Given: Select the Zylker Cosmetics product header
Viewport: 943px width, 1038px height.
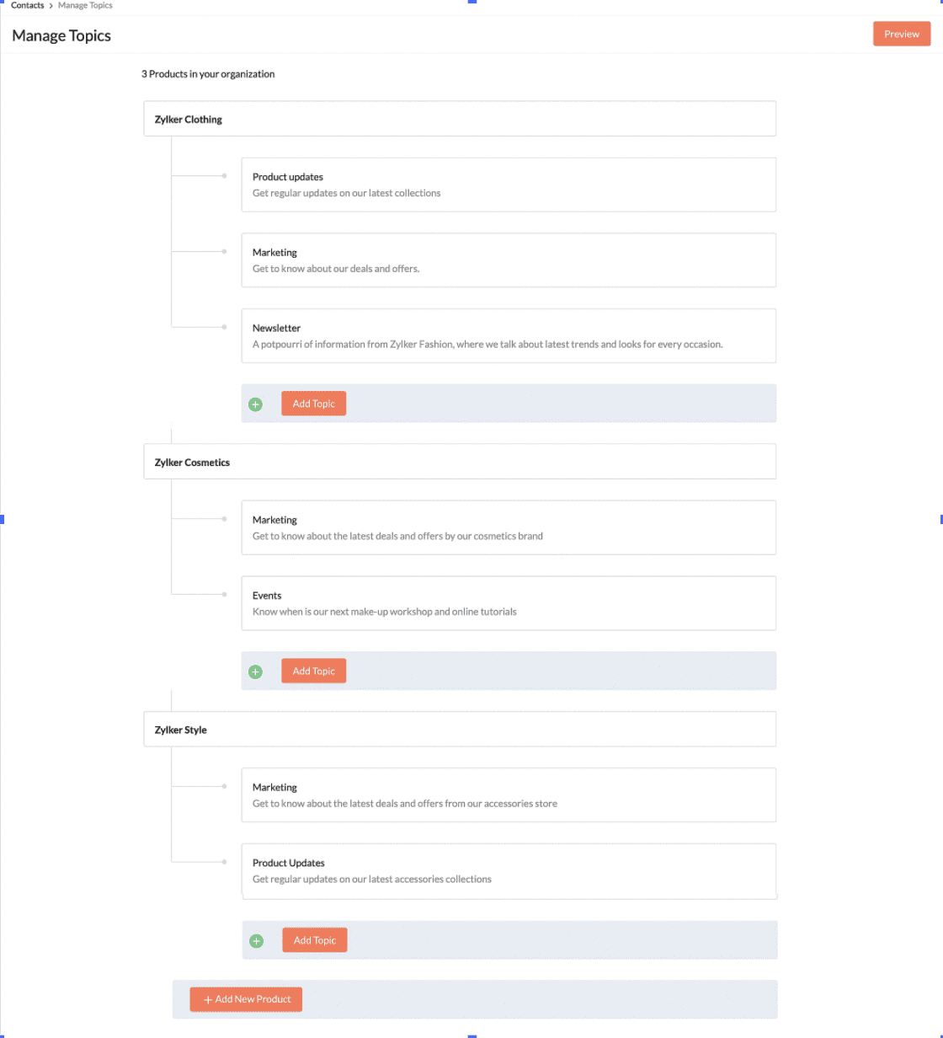Looking at the screenshot, I should tap(460, 462).
